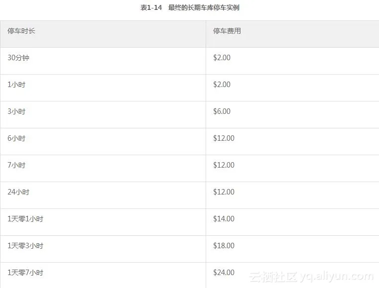Click the $6.00 fee cell

pos(222,111)
